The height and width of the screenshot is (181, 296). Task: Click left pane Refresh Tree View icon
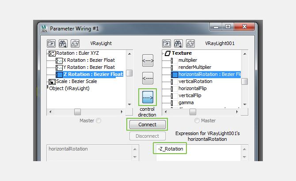pyautogui.click(x=75, y=44)
